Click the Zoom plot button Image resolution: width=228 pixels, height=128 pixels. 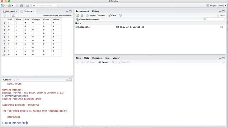91,62
